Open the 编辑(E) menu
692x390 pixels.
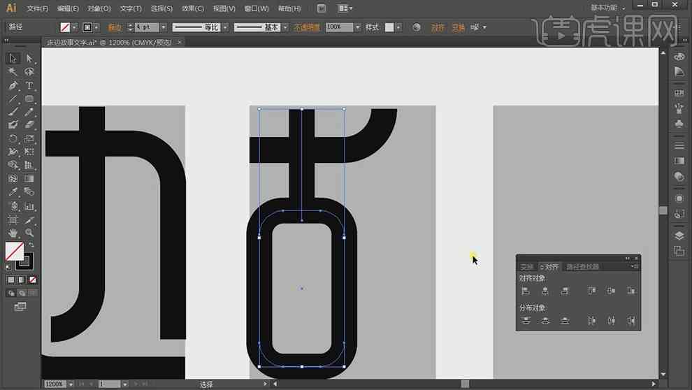pos(68,8)
